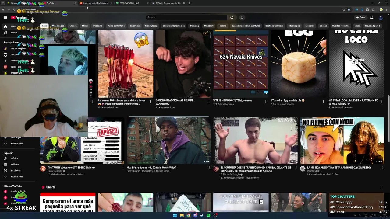Open Chrome's three-dot menu
Viewport: 390px width, 219px height.
coord(387,9)
